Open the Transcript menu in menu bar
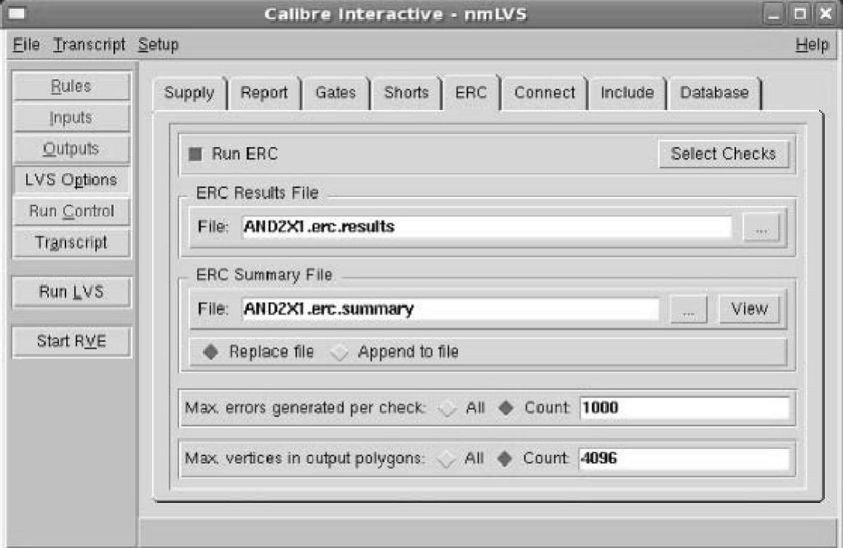This screenshot has width=843, height=548. [x=89, y=44]
